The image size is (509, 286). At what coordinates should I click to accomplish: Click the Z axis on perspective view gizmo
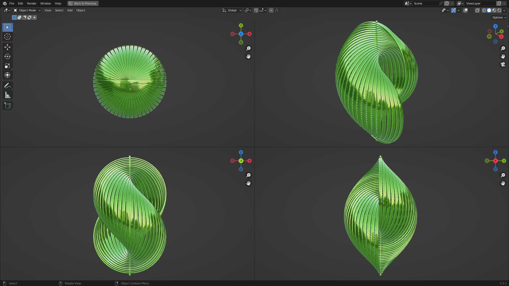coord(495,26)
